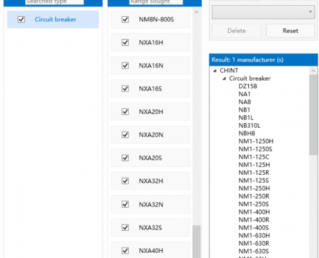Click the NXA40H range label
The width and height of the screenshot is (319, 258).
[151, 250]
